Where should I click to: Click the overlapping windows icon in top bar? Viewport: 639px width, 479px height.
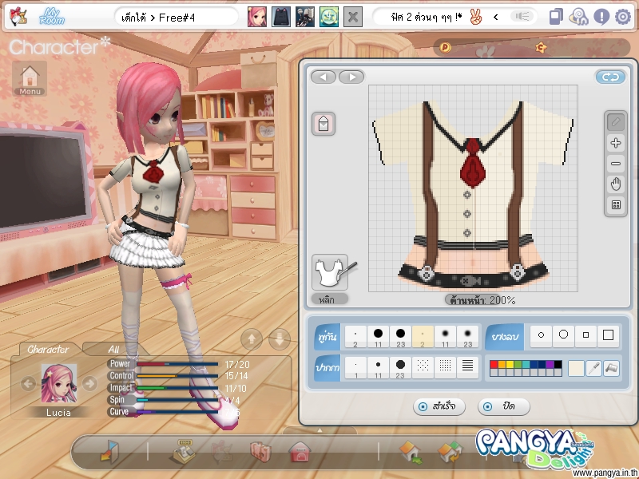pos(556,17)
